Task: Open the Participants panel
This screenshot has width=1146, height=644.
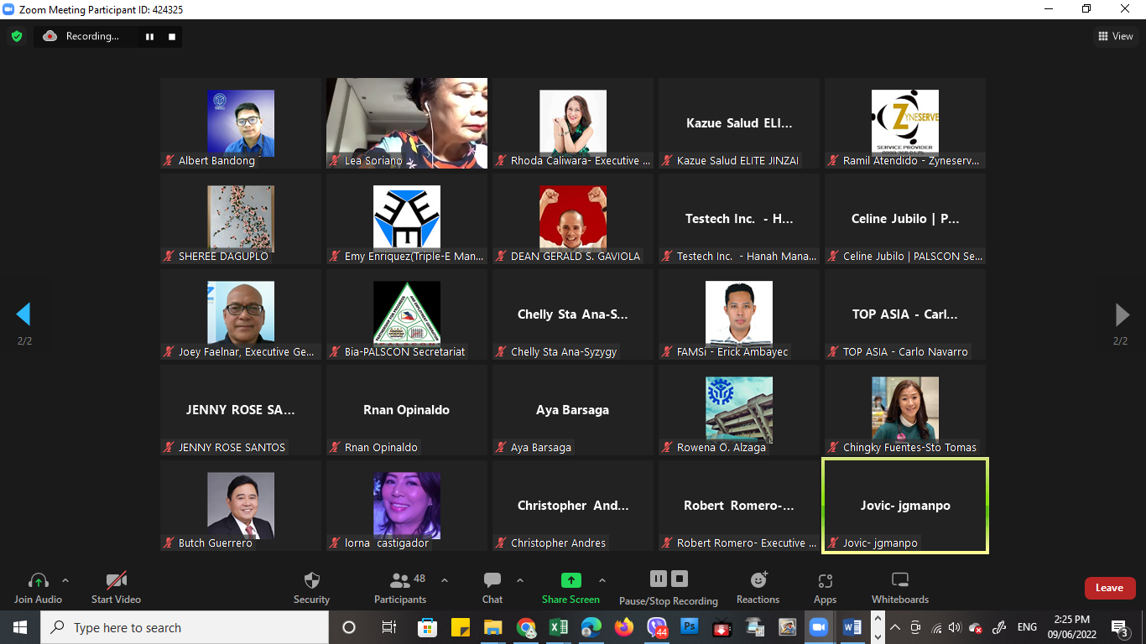Action: coord(400,588)
